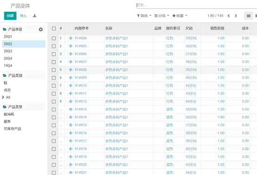Check the checkbox for row 91#005

click(54, 46)
